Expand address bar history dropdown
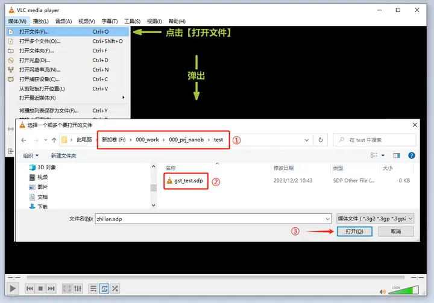This screenshot has height=303, width=434. pos(306,140)
